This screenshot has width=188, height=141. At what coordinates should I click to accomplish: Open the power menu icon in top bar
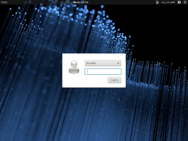(185, 2)
